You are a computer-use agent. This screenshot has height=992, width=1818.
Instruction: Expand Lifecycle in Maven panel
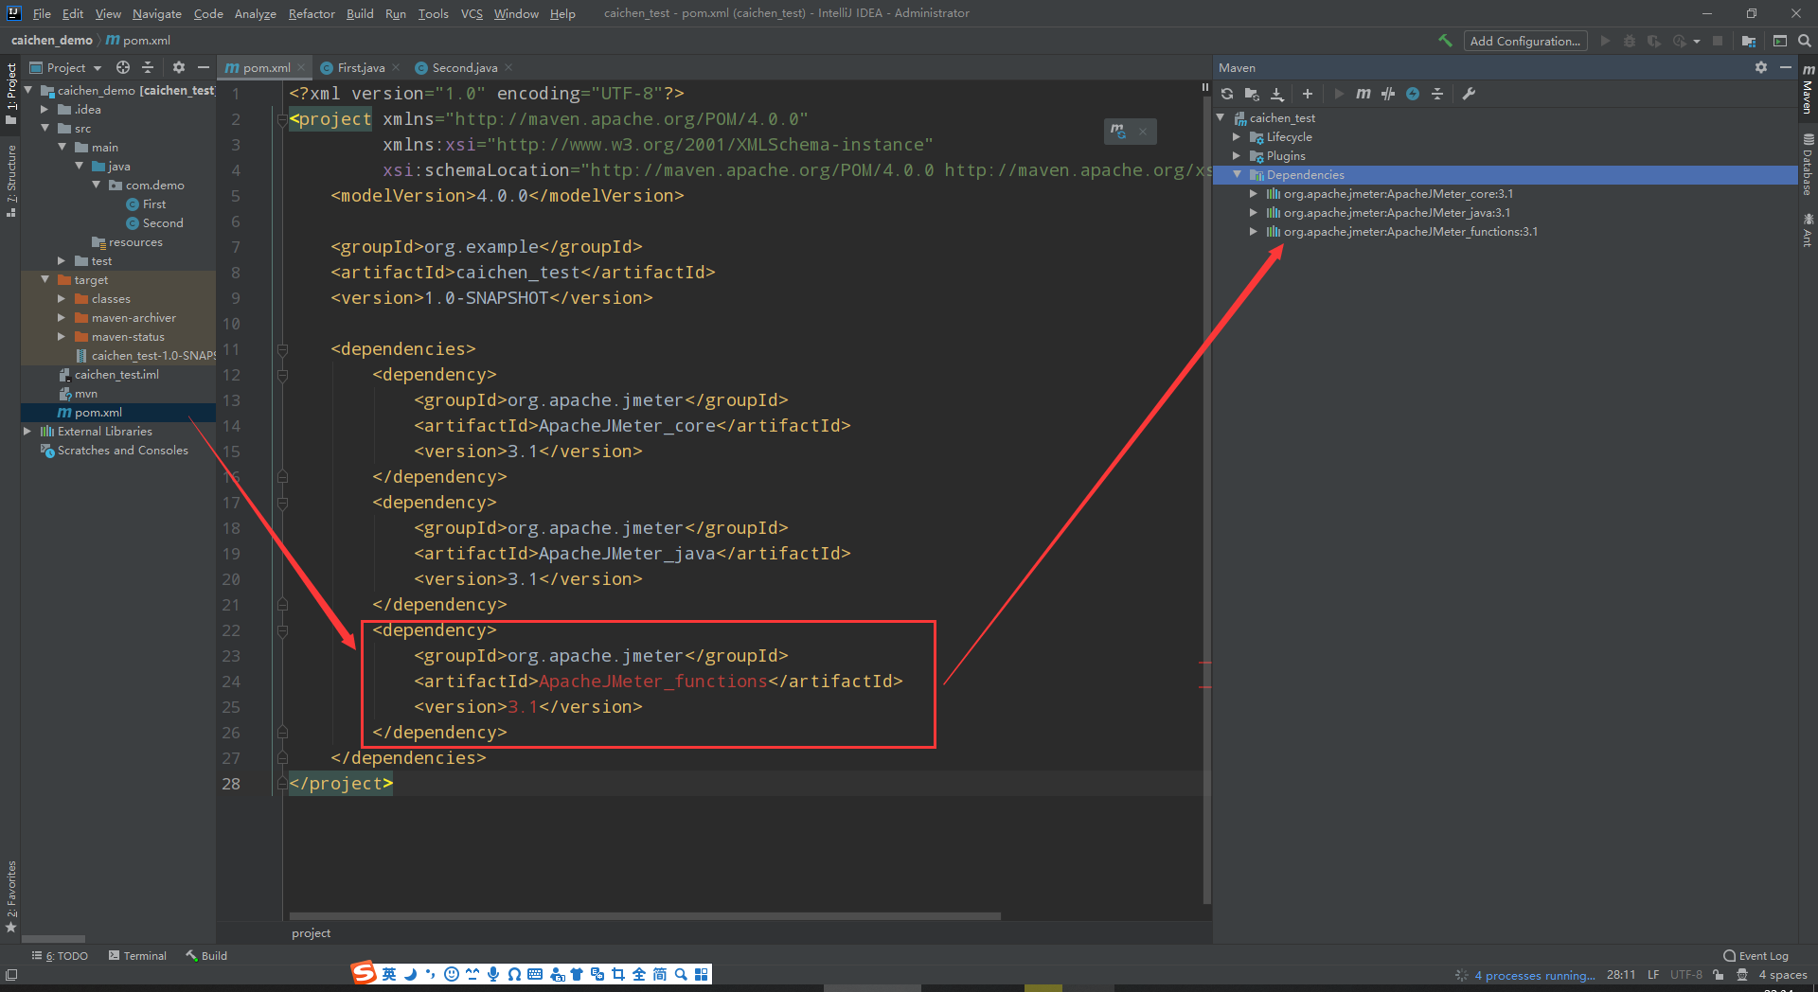coord(1237,136)
